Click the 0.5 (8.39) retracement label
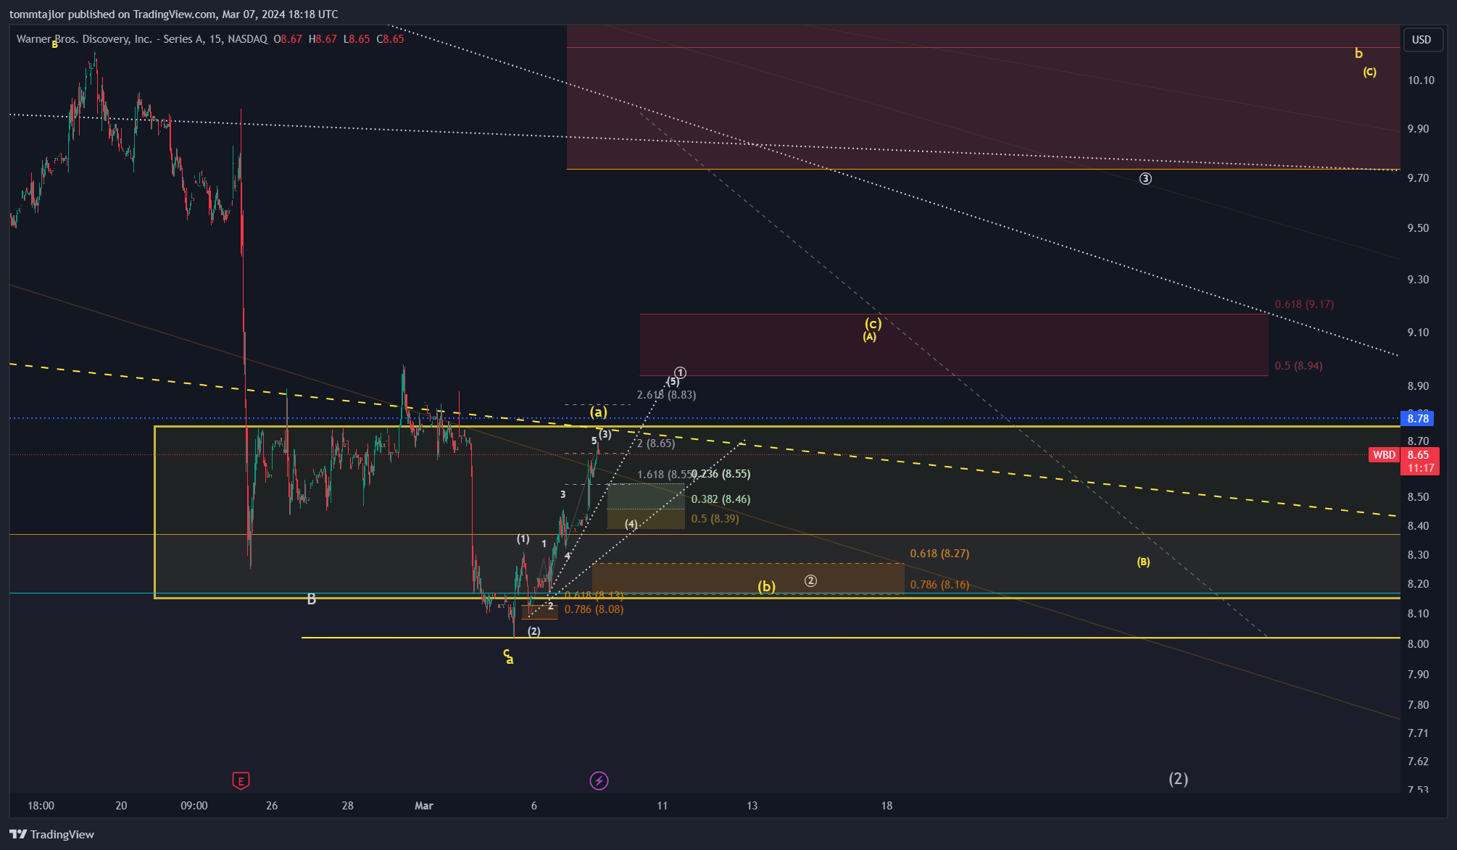This screenshot has height=850, width=1457. click(x=715, y=519)
